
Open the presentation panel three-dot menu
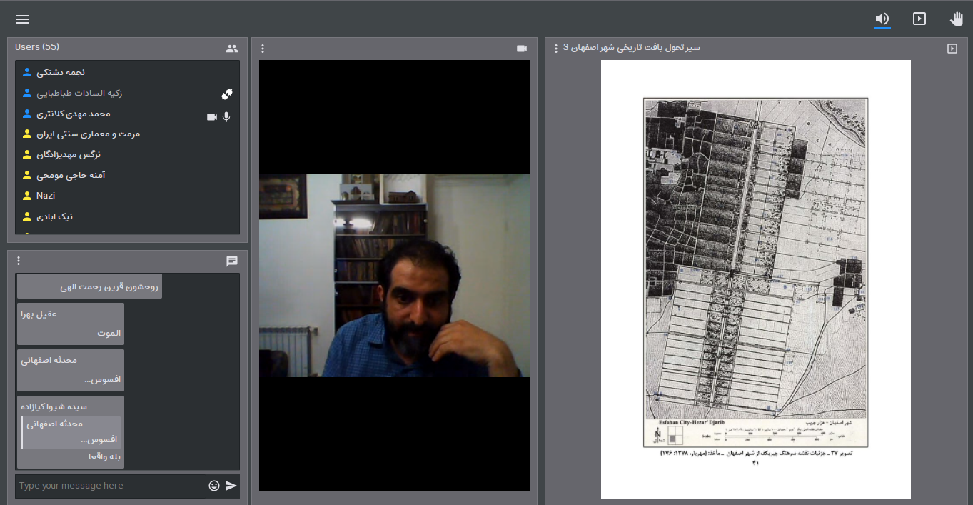tap(556, 49)
